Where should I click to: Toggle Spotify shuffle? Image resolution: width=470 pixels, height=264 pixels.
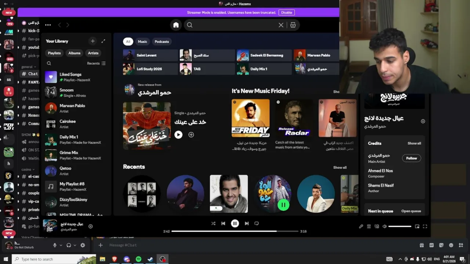[213, 223]
